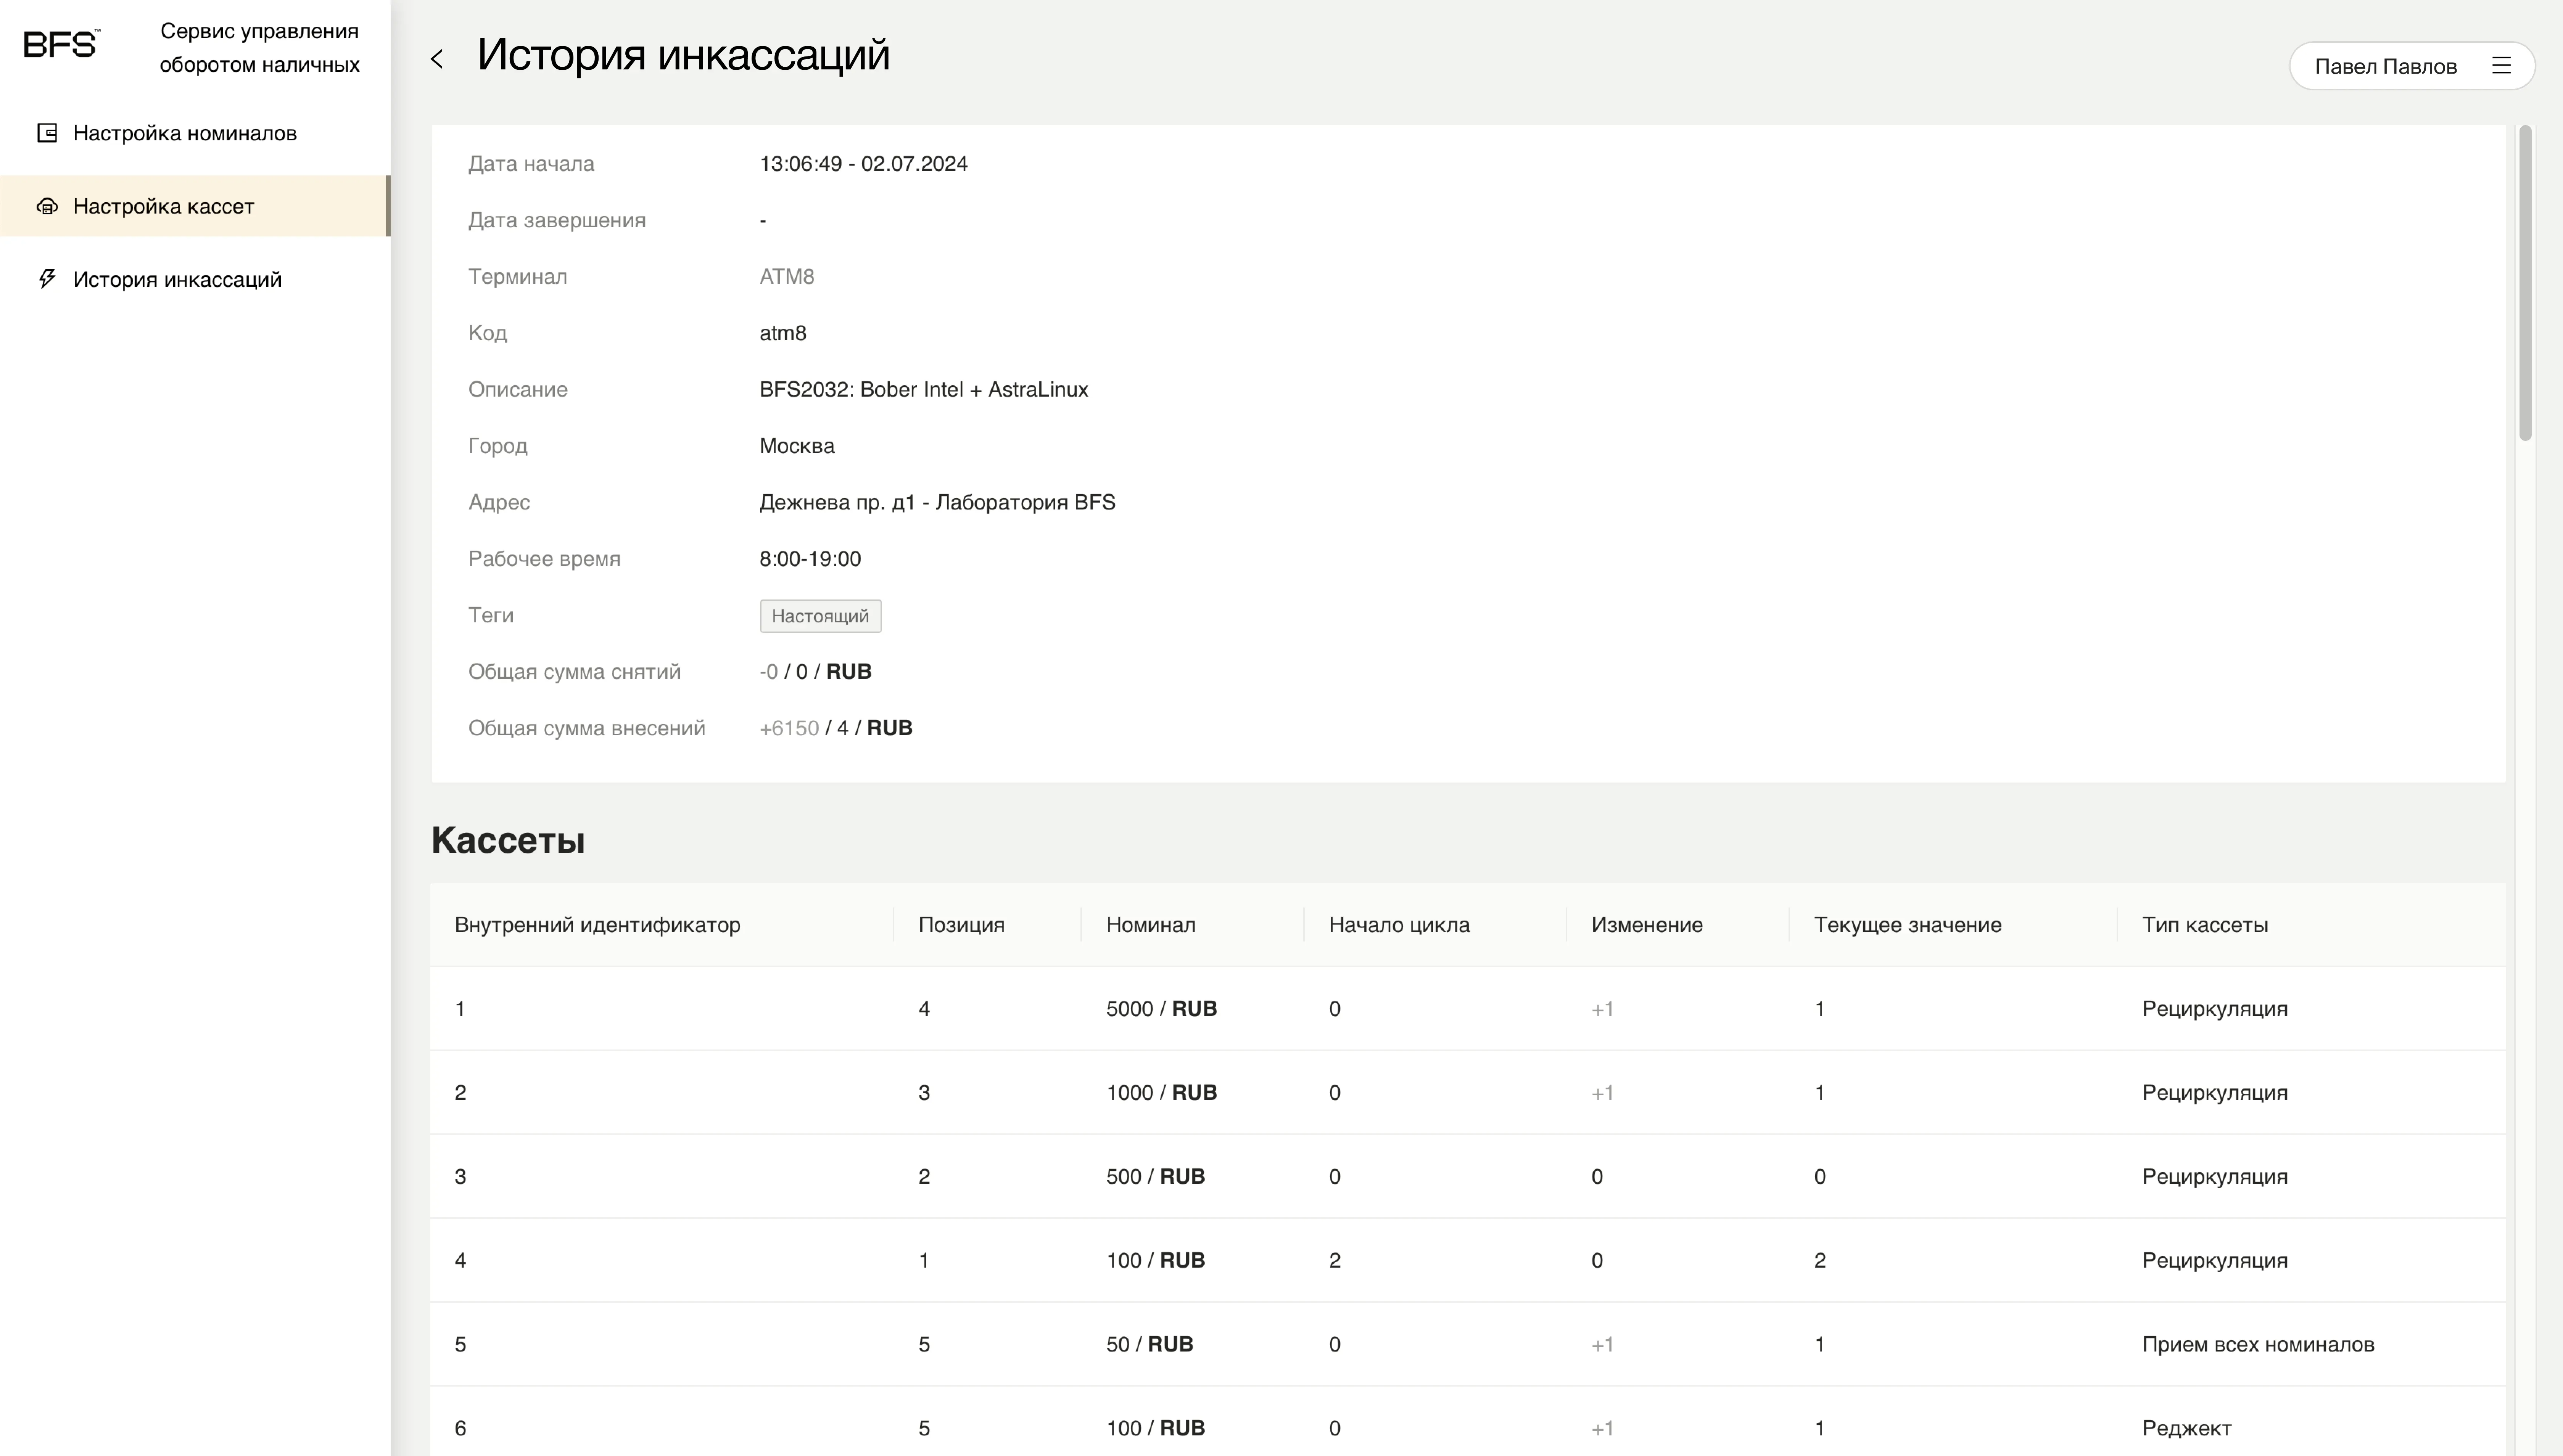
Task: Click address Дежнева пр. д1 - Лаборатория BFS
Action: pos(937,503)
